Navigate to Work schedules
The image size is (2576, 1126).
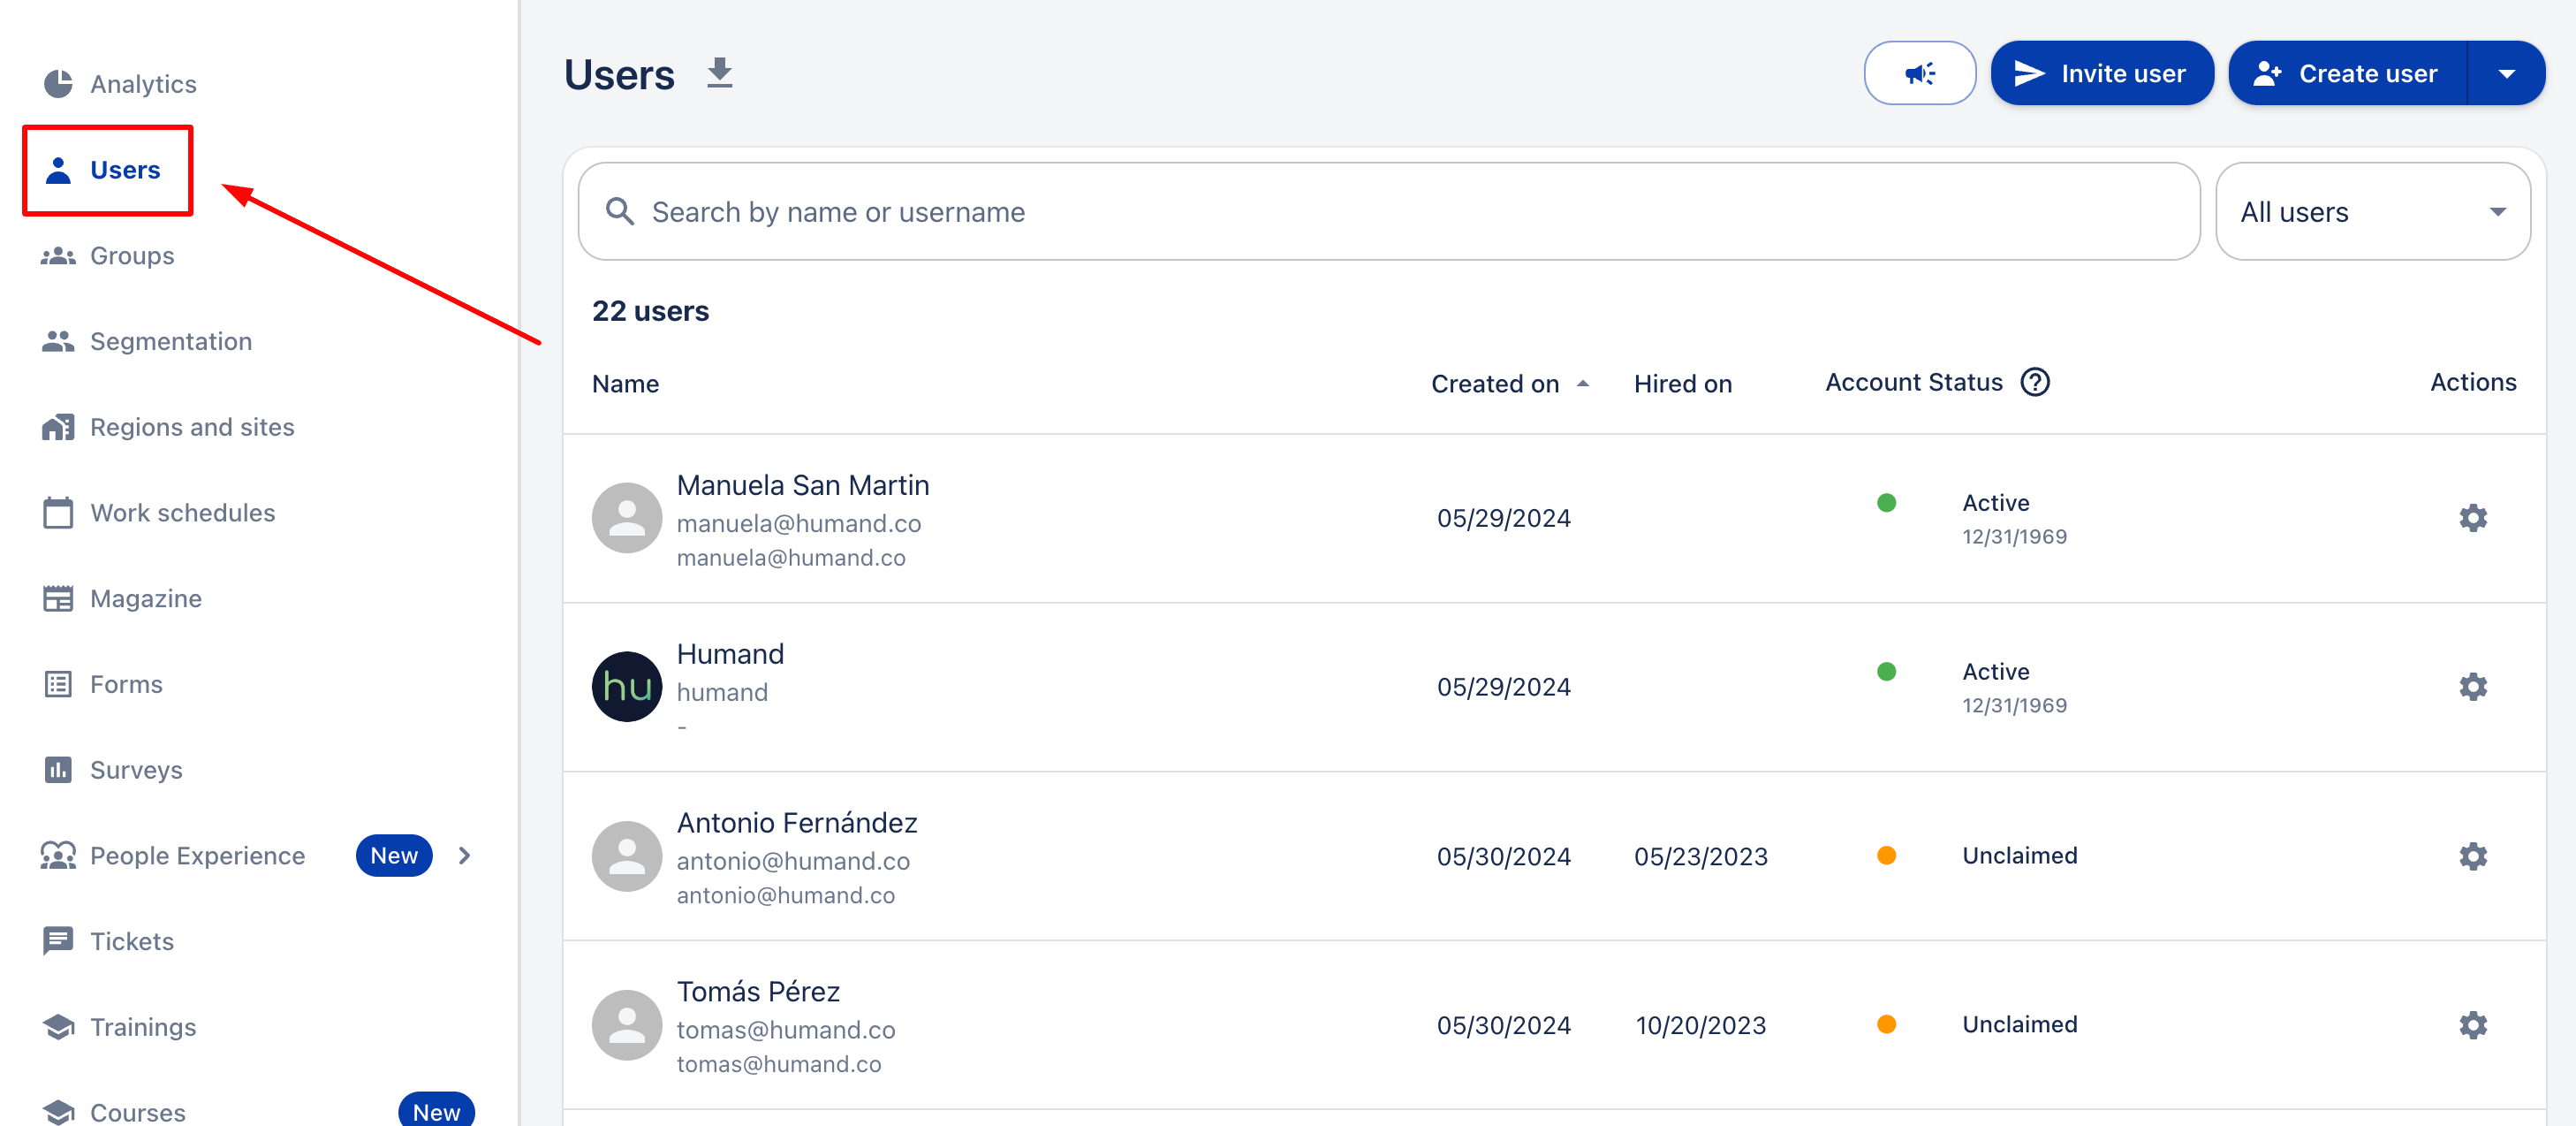(182, 513)
